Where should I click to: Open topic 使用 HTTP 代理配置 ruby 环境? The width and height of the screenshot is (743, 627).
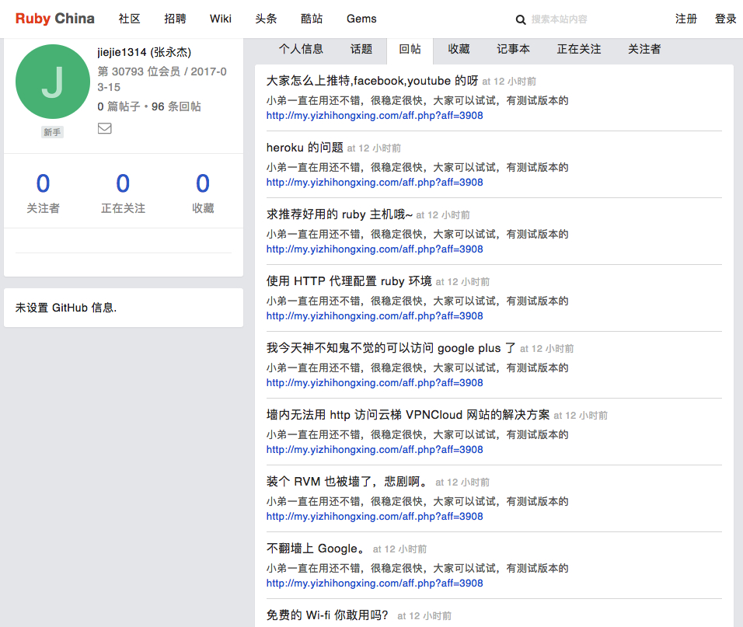349,281
